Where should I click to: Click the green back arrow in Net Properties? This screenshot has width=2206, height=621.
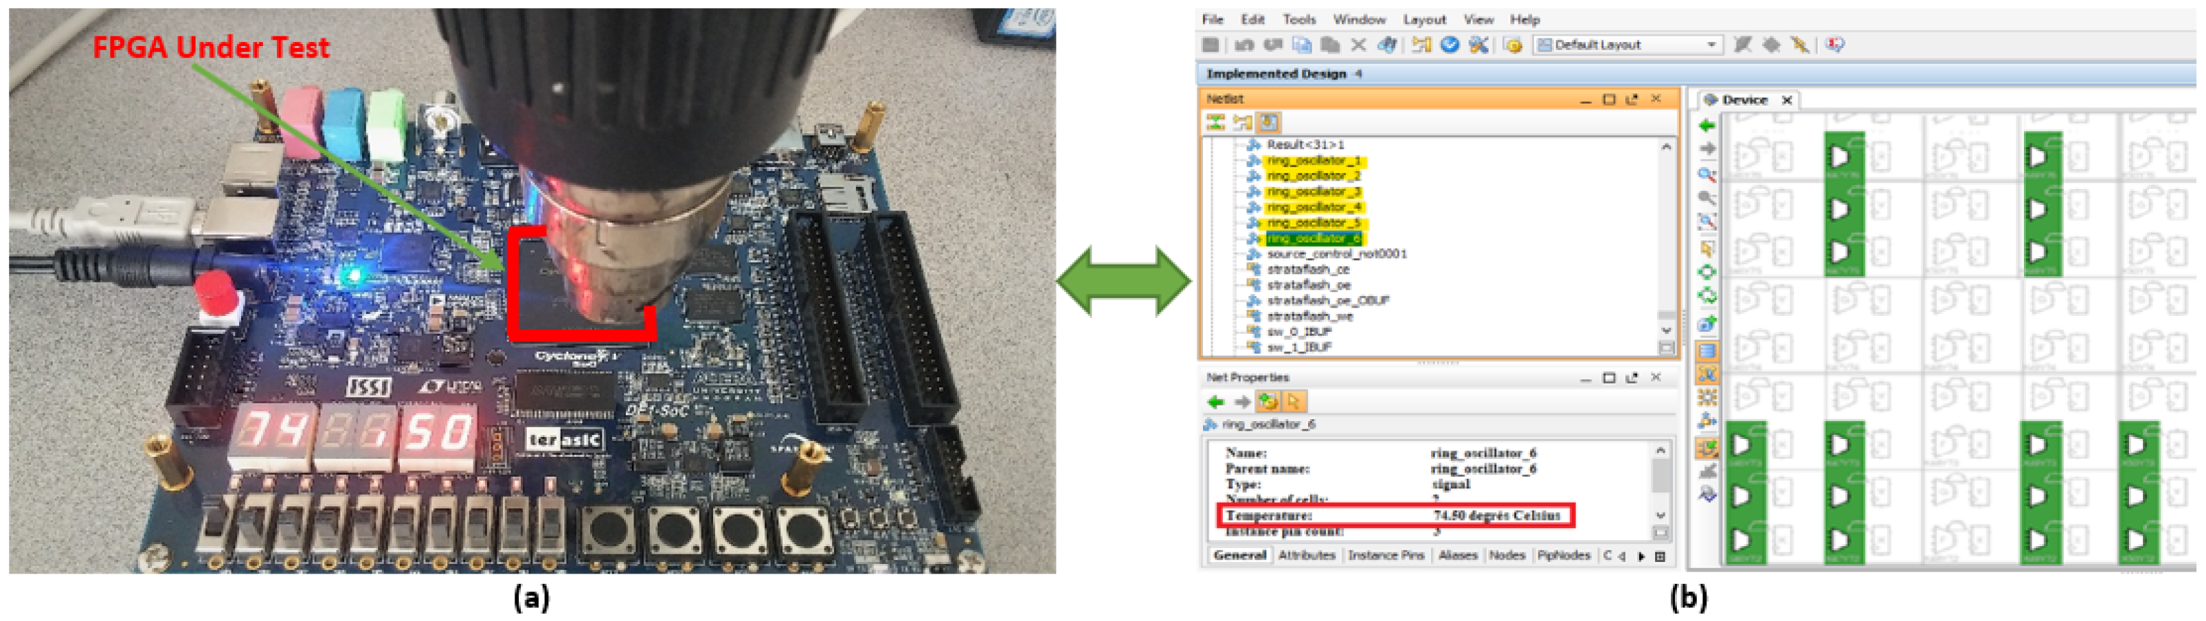click(1215, 402)
